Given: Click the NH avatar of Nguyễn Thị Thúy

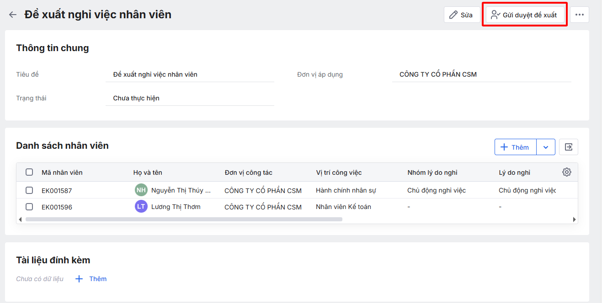Looking at the screenshot, I should (x=141, y=190).
